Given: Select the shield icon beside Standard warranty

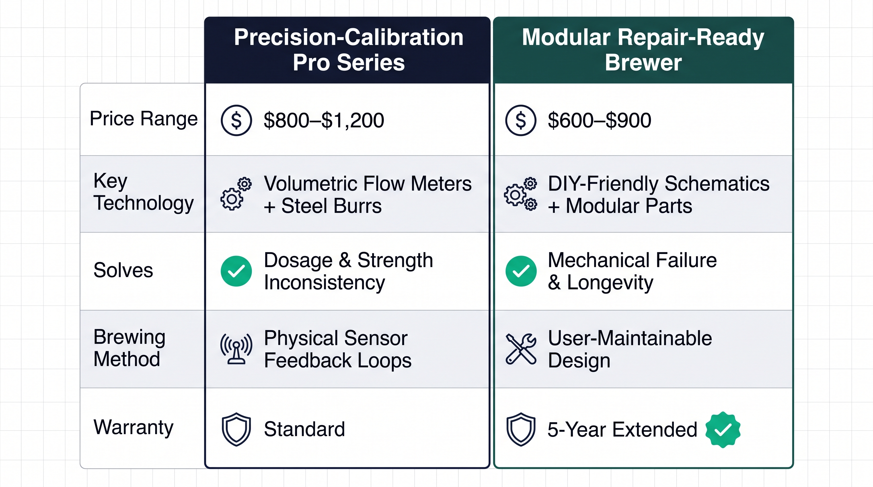Looking at the screenshot, I should coord(236,429).
